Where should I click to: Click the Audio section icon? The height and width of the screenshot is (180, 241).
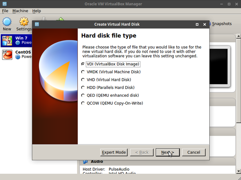point(85,161)
